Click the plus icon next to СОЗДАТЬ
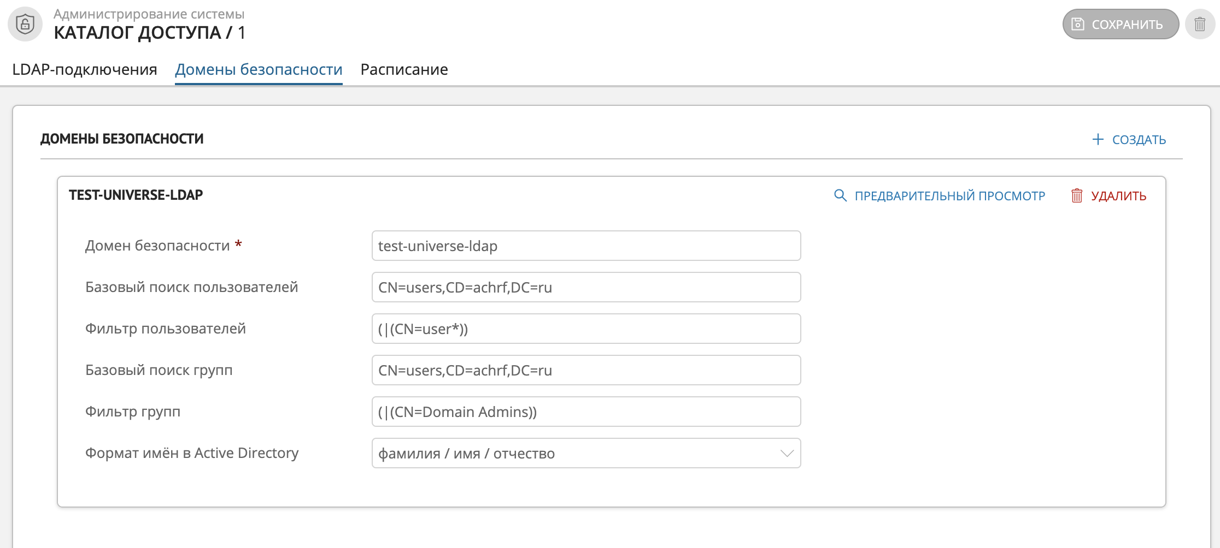1220x548 pixels. [1098, 139]
